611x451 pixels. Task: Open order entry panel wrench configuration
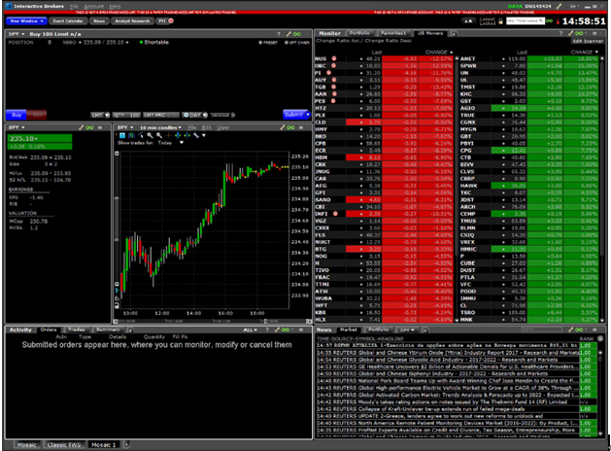(x=289, y=34)
